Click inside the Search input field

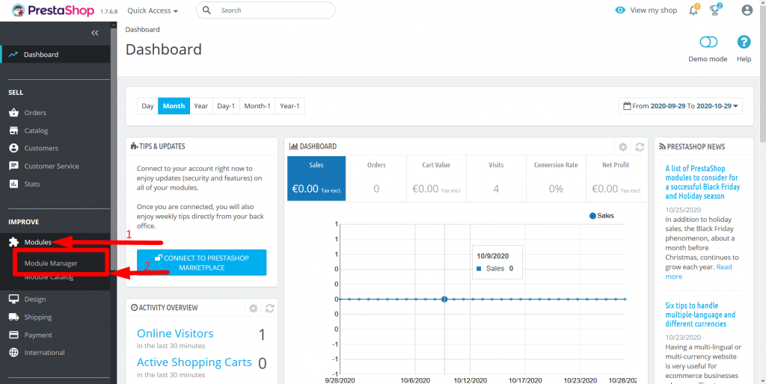tap(273, 10)
